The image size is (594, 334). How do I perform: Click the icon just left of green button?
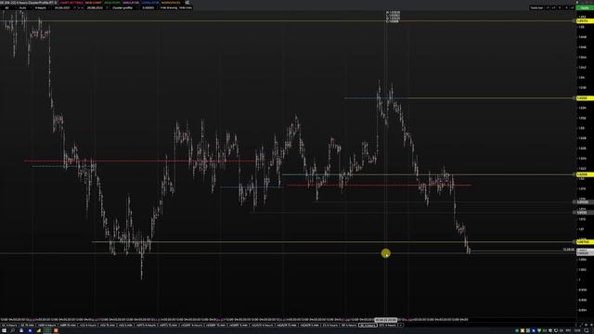(572, 7)
